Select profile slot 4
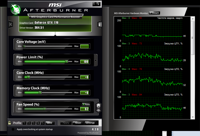This screenshot has height=136, width=200. (38, 123)
